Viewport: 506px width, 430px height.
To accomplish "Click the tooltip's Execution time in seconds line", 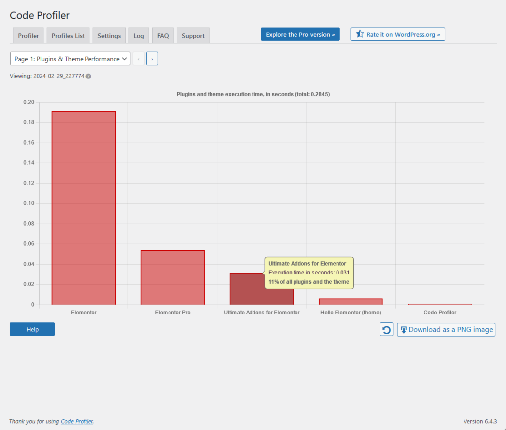I will 309,273.
